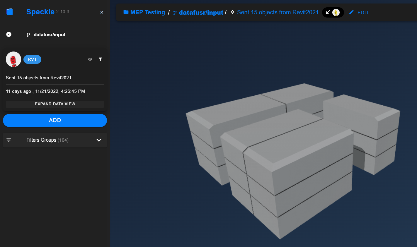Click the Filters Groups list icon

point(9,140)
